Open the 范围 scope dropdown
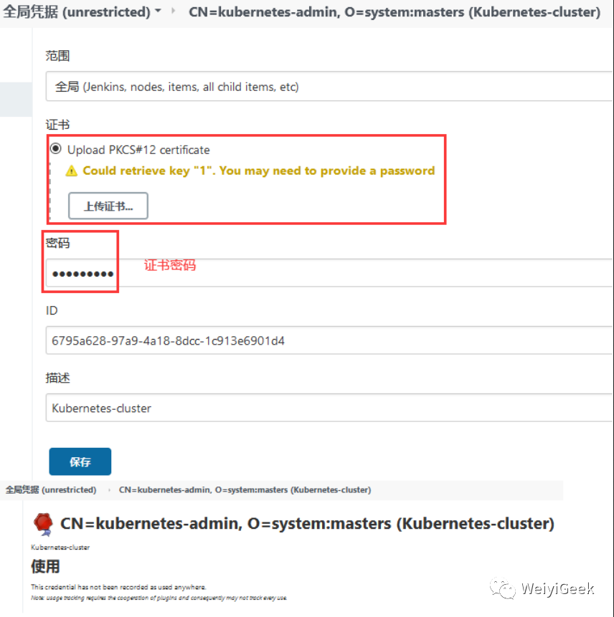The height and width of the screenshot is (617, 614). pyautogui.click(x=329, y=86)
